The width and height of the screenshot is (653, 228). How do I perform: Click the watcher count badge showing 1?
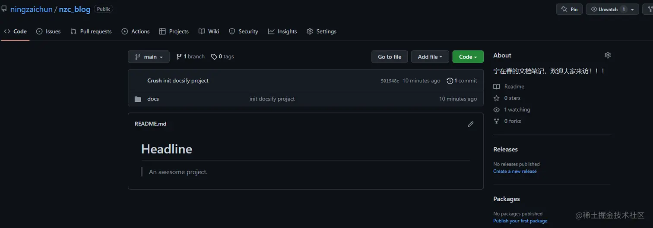point(624,9)
